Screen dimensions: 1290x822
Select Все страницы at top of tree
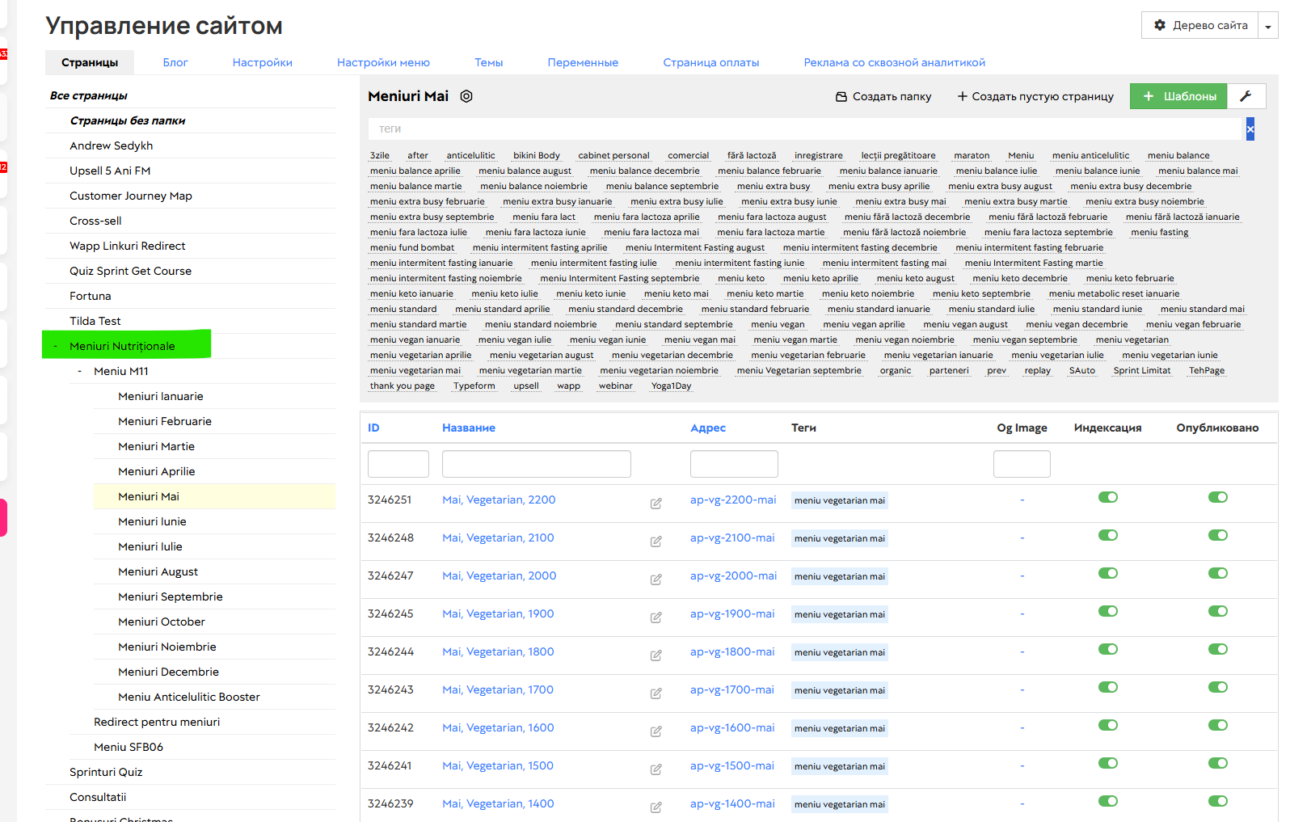click(x=89, y=95)
